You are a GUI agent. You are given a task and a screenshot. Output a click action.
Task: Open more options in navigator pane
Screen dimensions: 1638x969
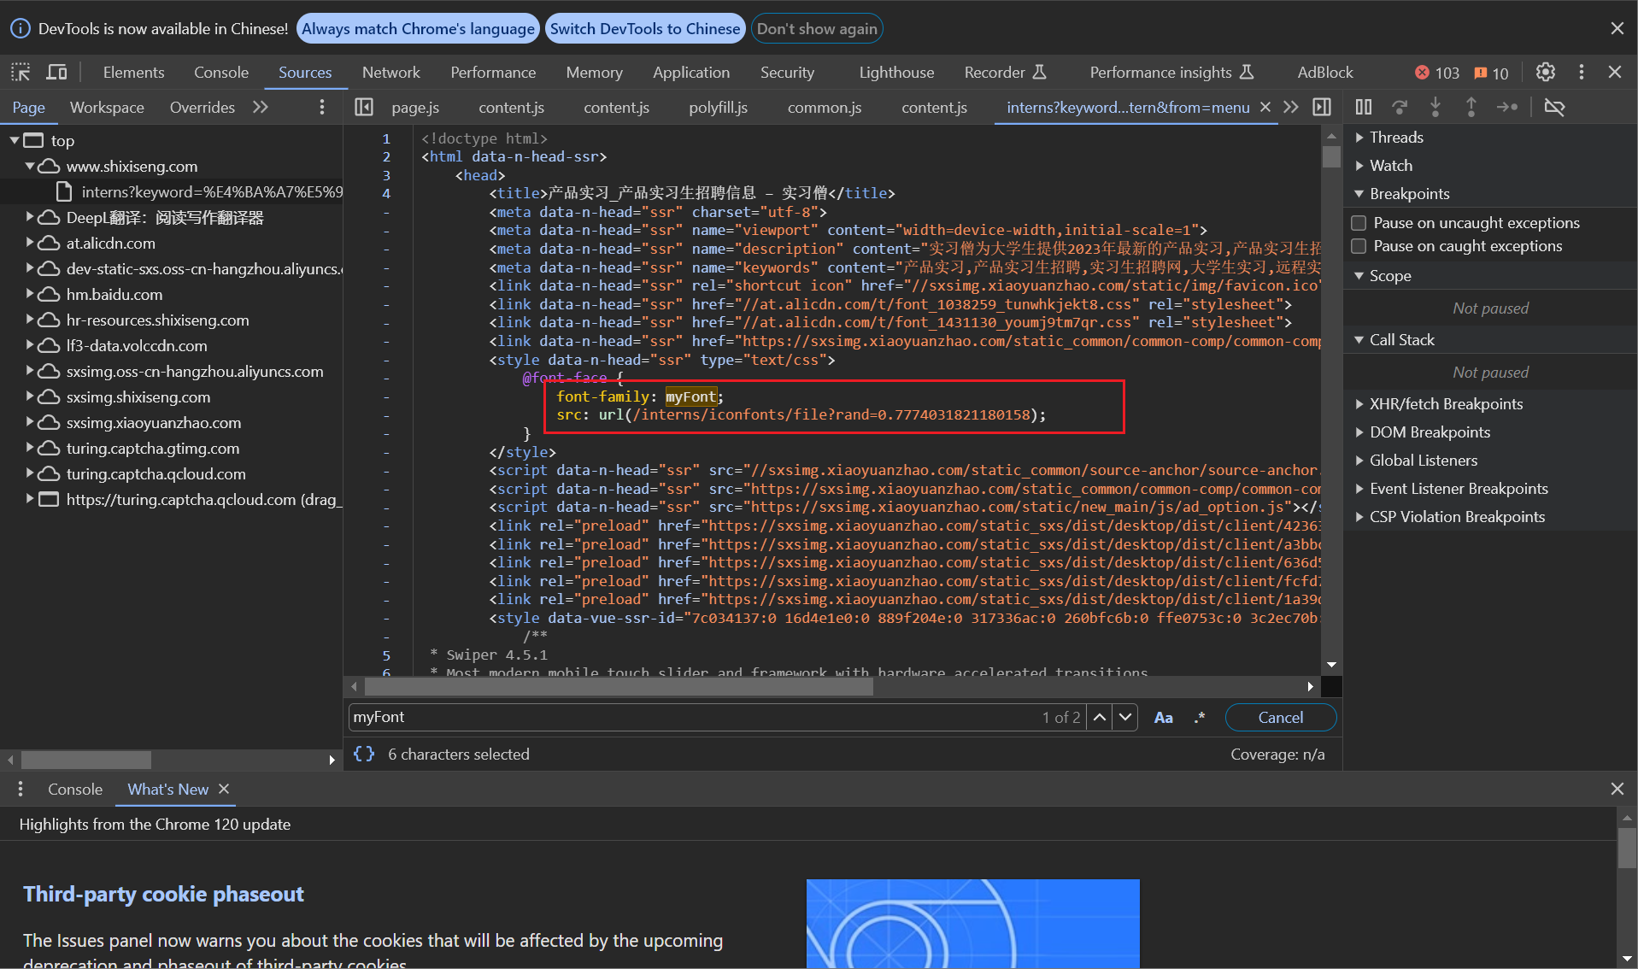pyautogui.click(x=321, y=107)
